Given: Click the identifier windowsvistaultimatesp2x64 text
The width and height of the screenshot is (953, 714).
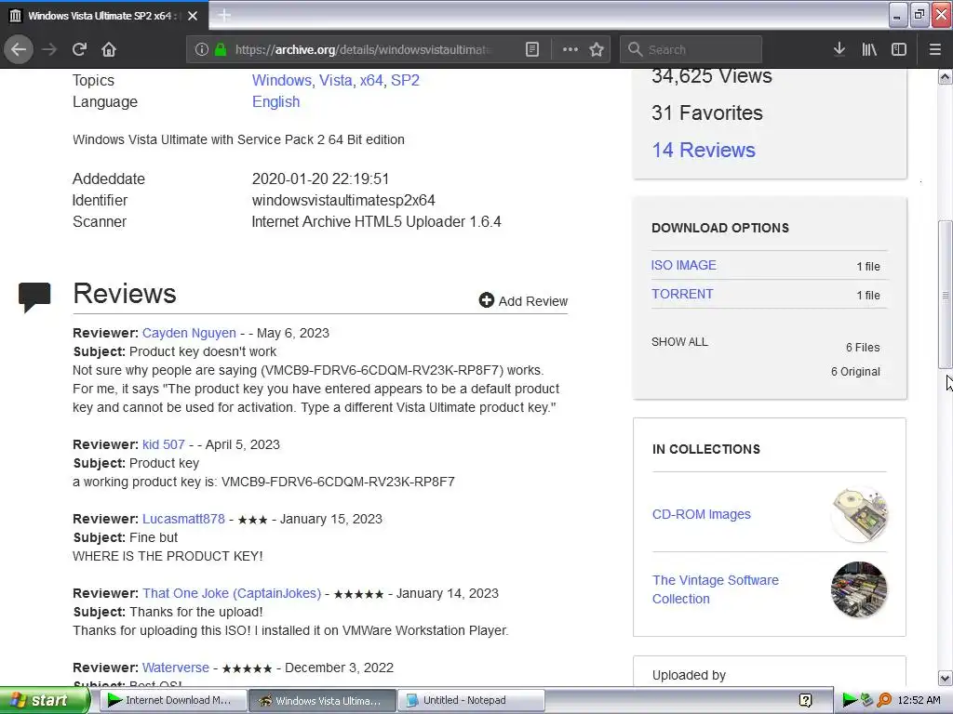Looking at the screenshot, I should [343, 201].
